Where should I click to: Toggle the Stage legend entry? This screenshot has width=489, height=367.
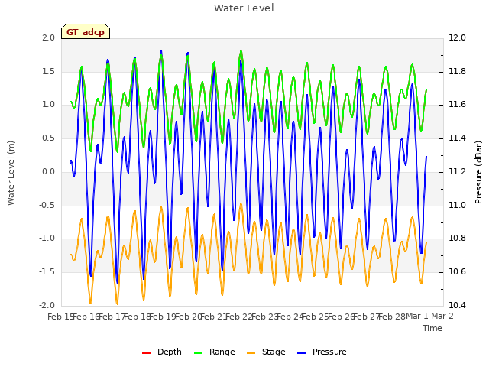point(266,352)
